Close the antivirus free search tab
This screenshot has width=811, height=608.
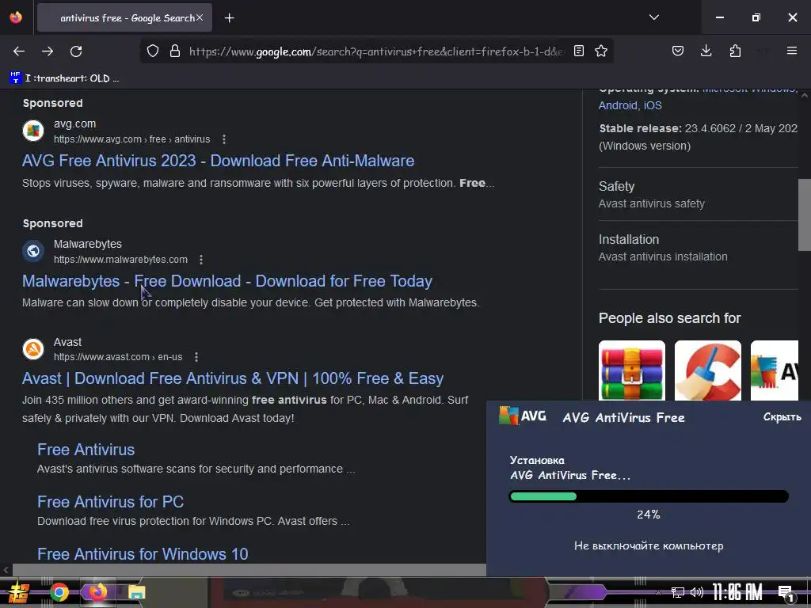click(200, 17)
